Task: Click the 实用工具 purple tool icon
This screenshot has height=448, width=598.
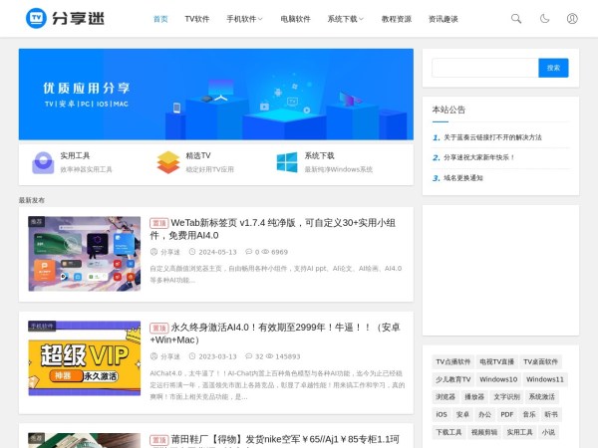Action: click(x=43, y=162)
